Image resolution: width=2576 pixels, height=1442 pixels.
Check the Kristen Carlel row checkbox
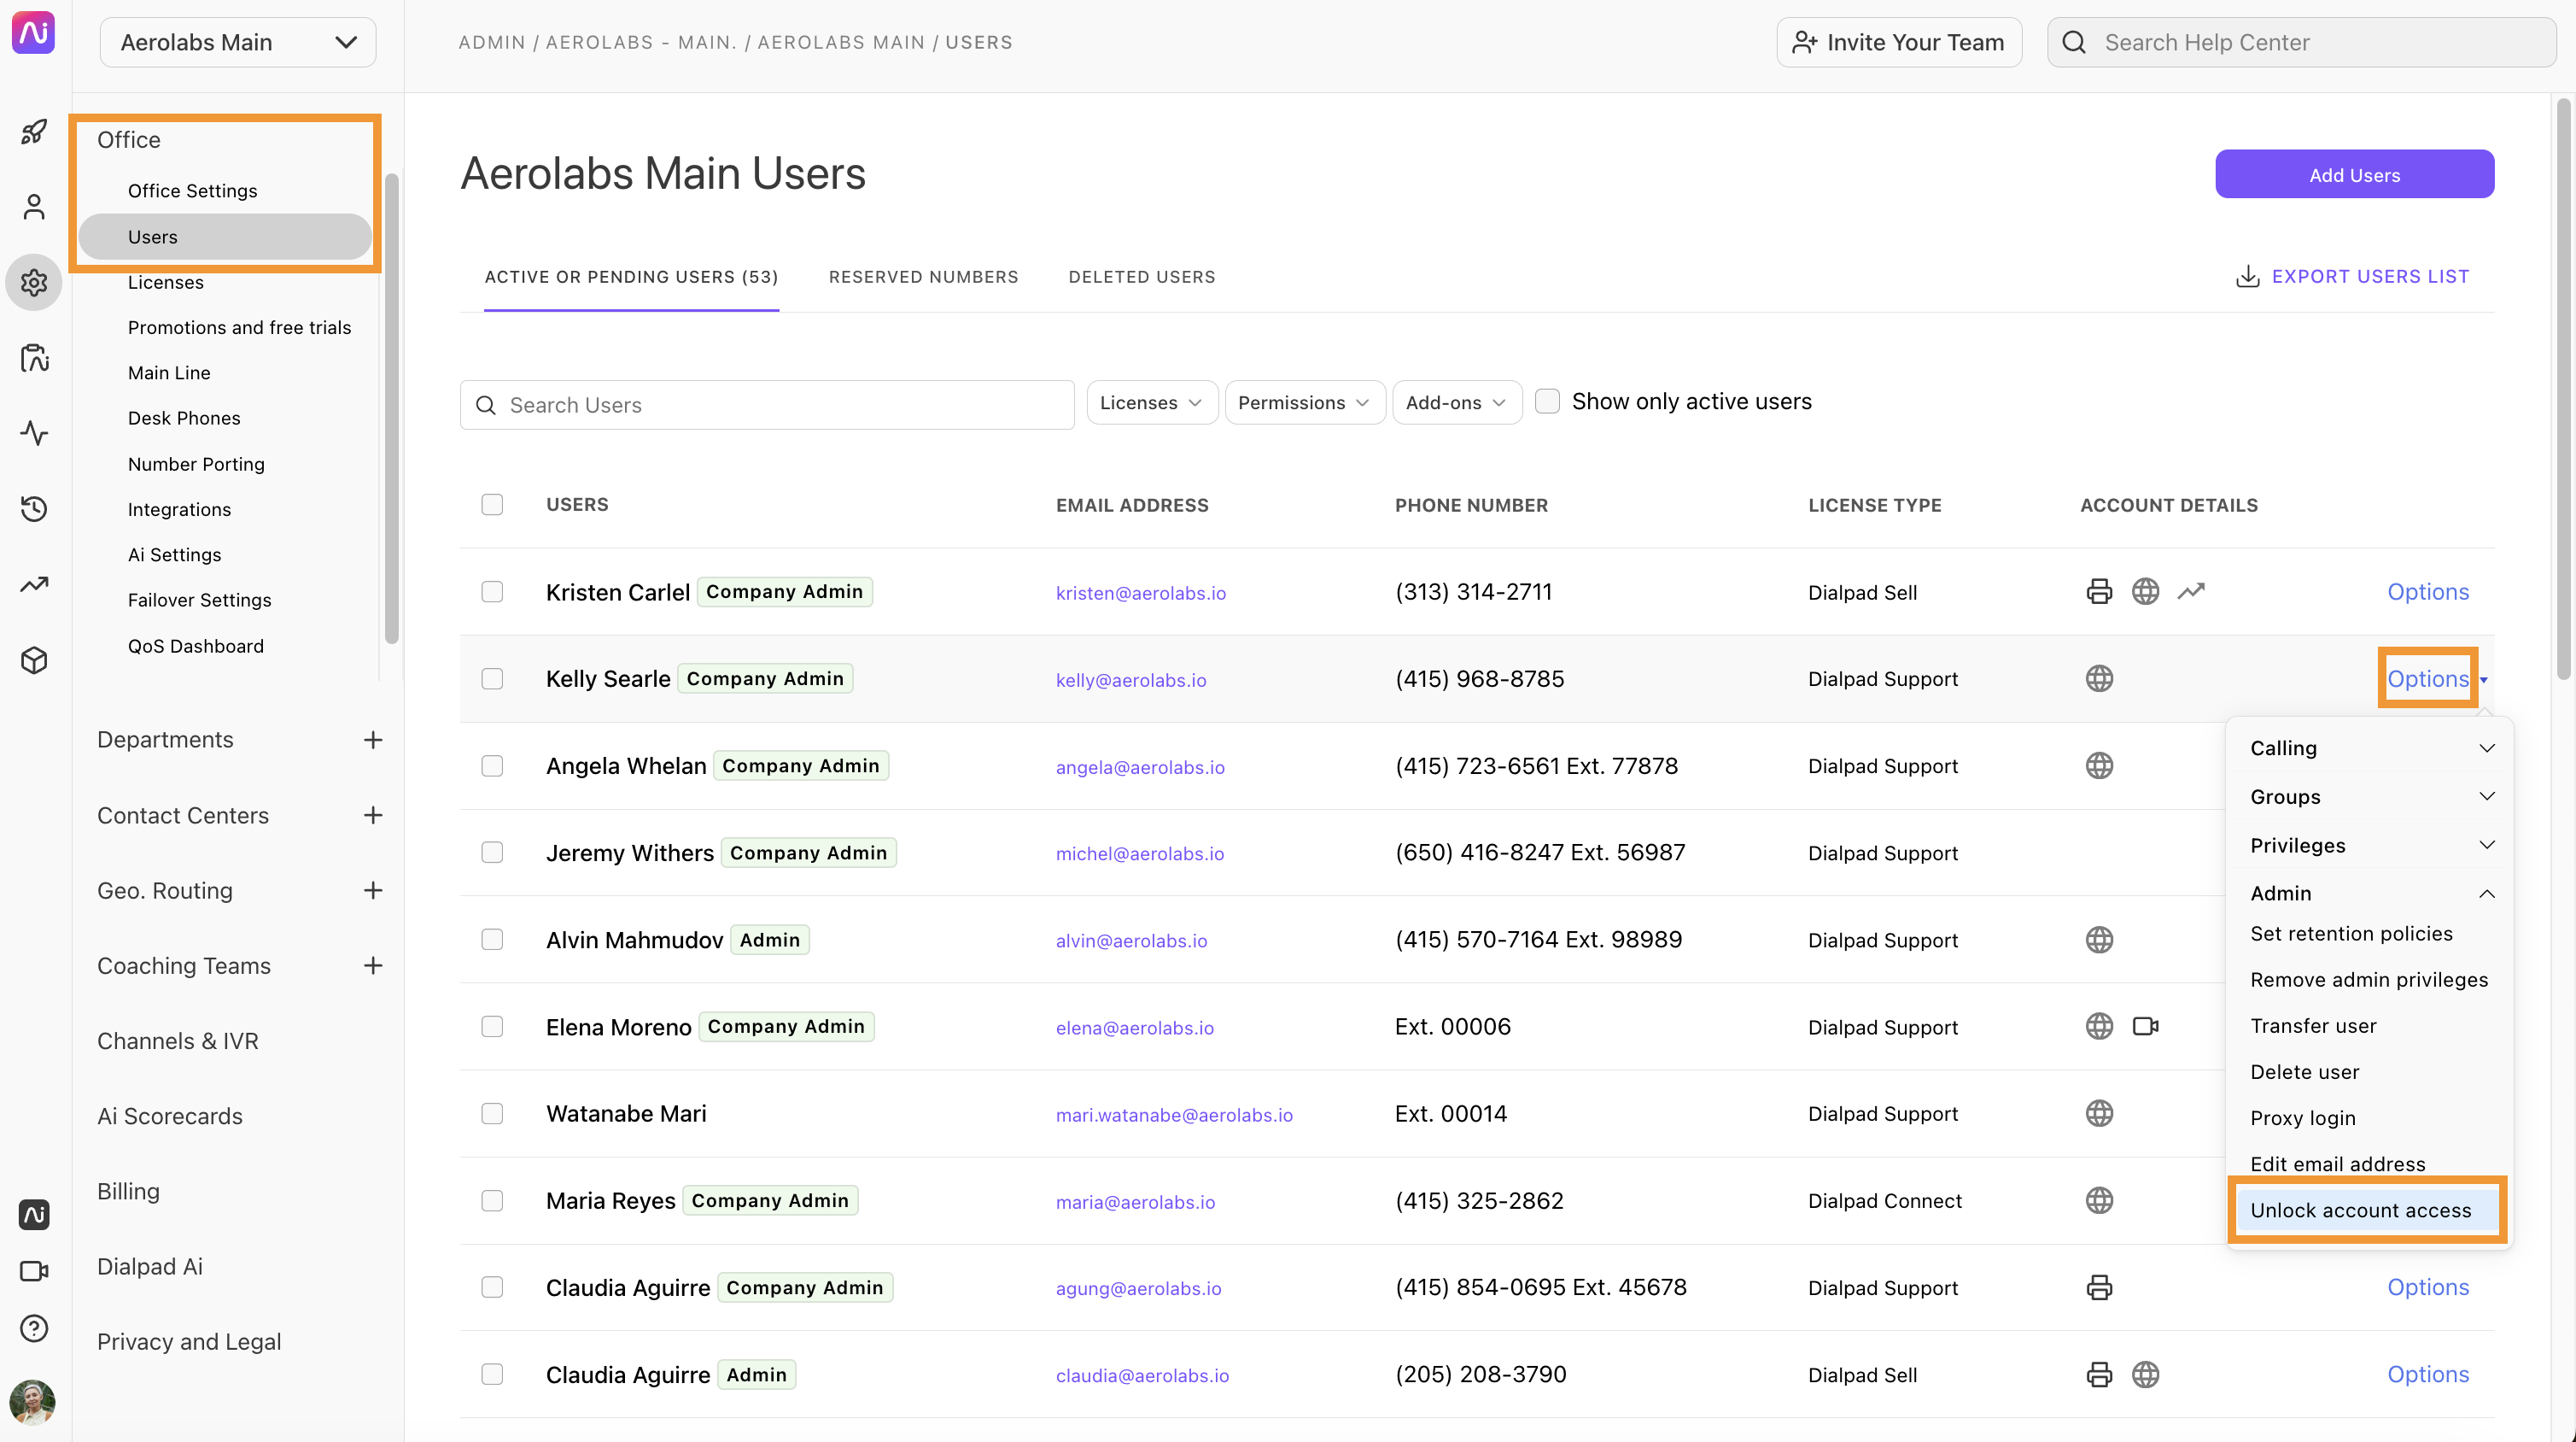click(x=492, y=589)
